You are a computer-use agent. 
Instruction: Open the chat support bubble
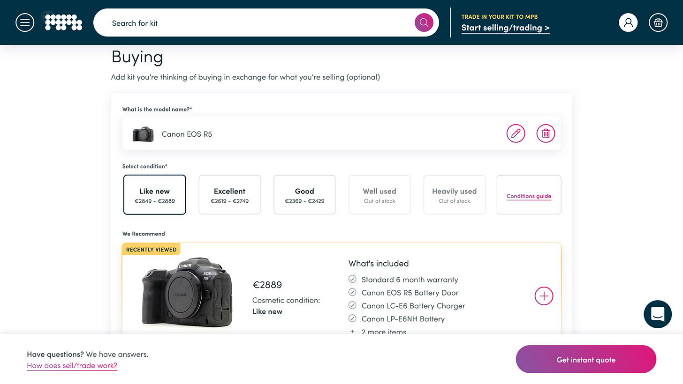658,314
